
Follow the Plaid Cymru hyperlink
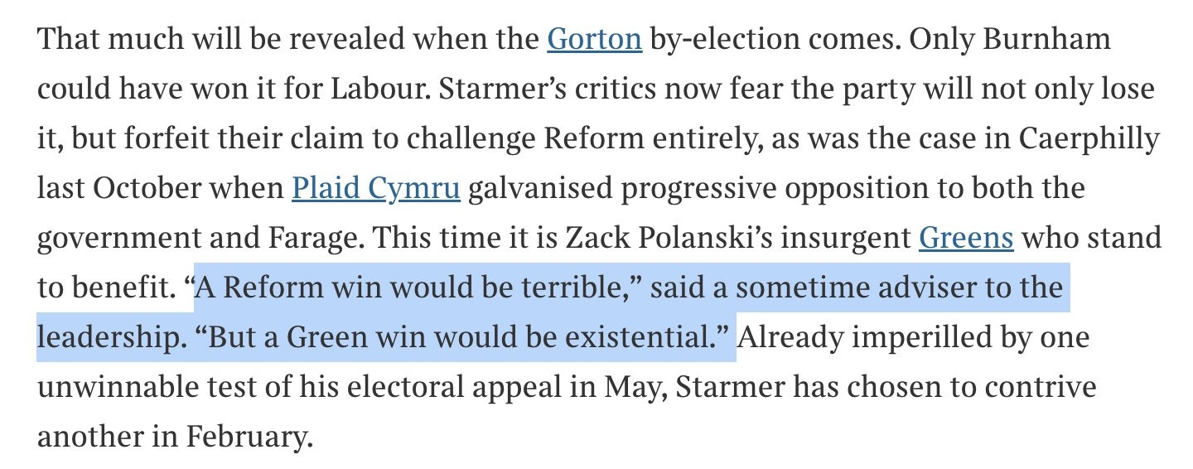coord(375,189)
